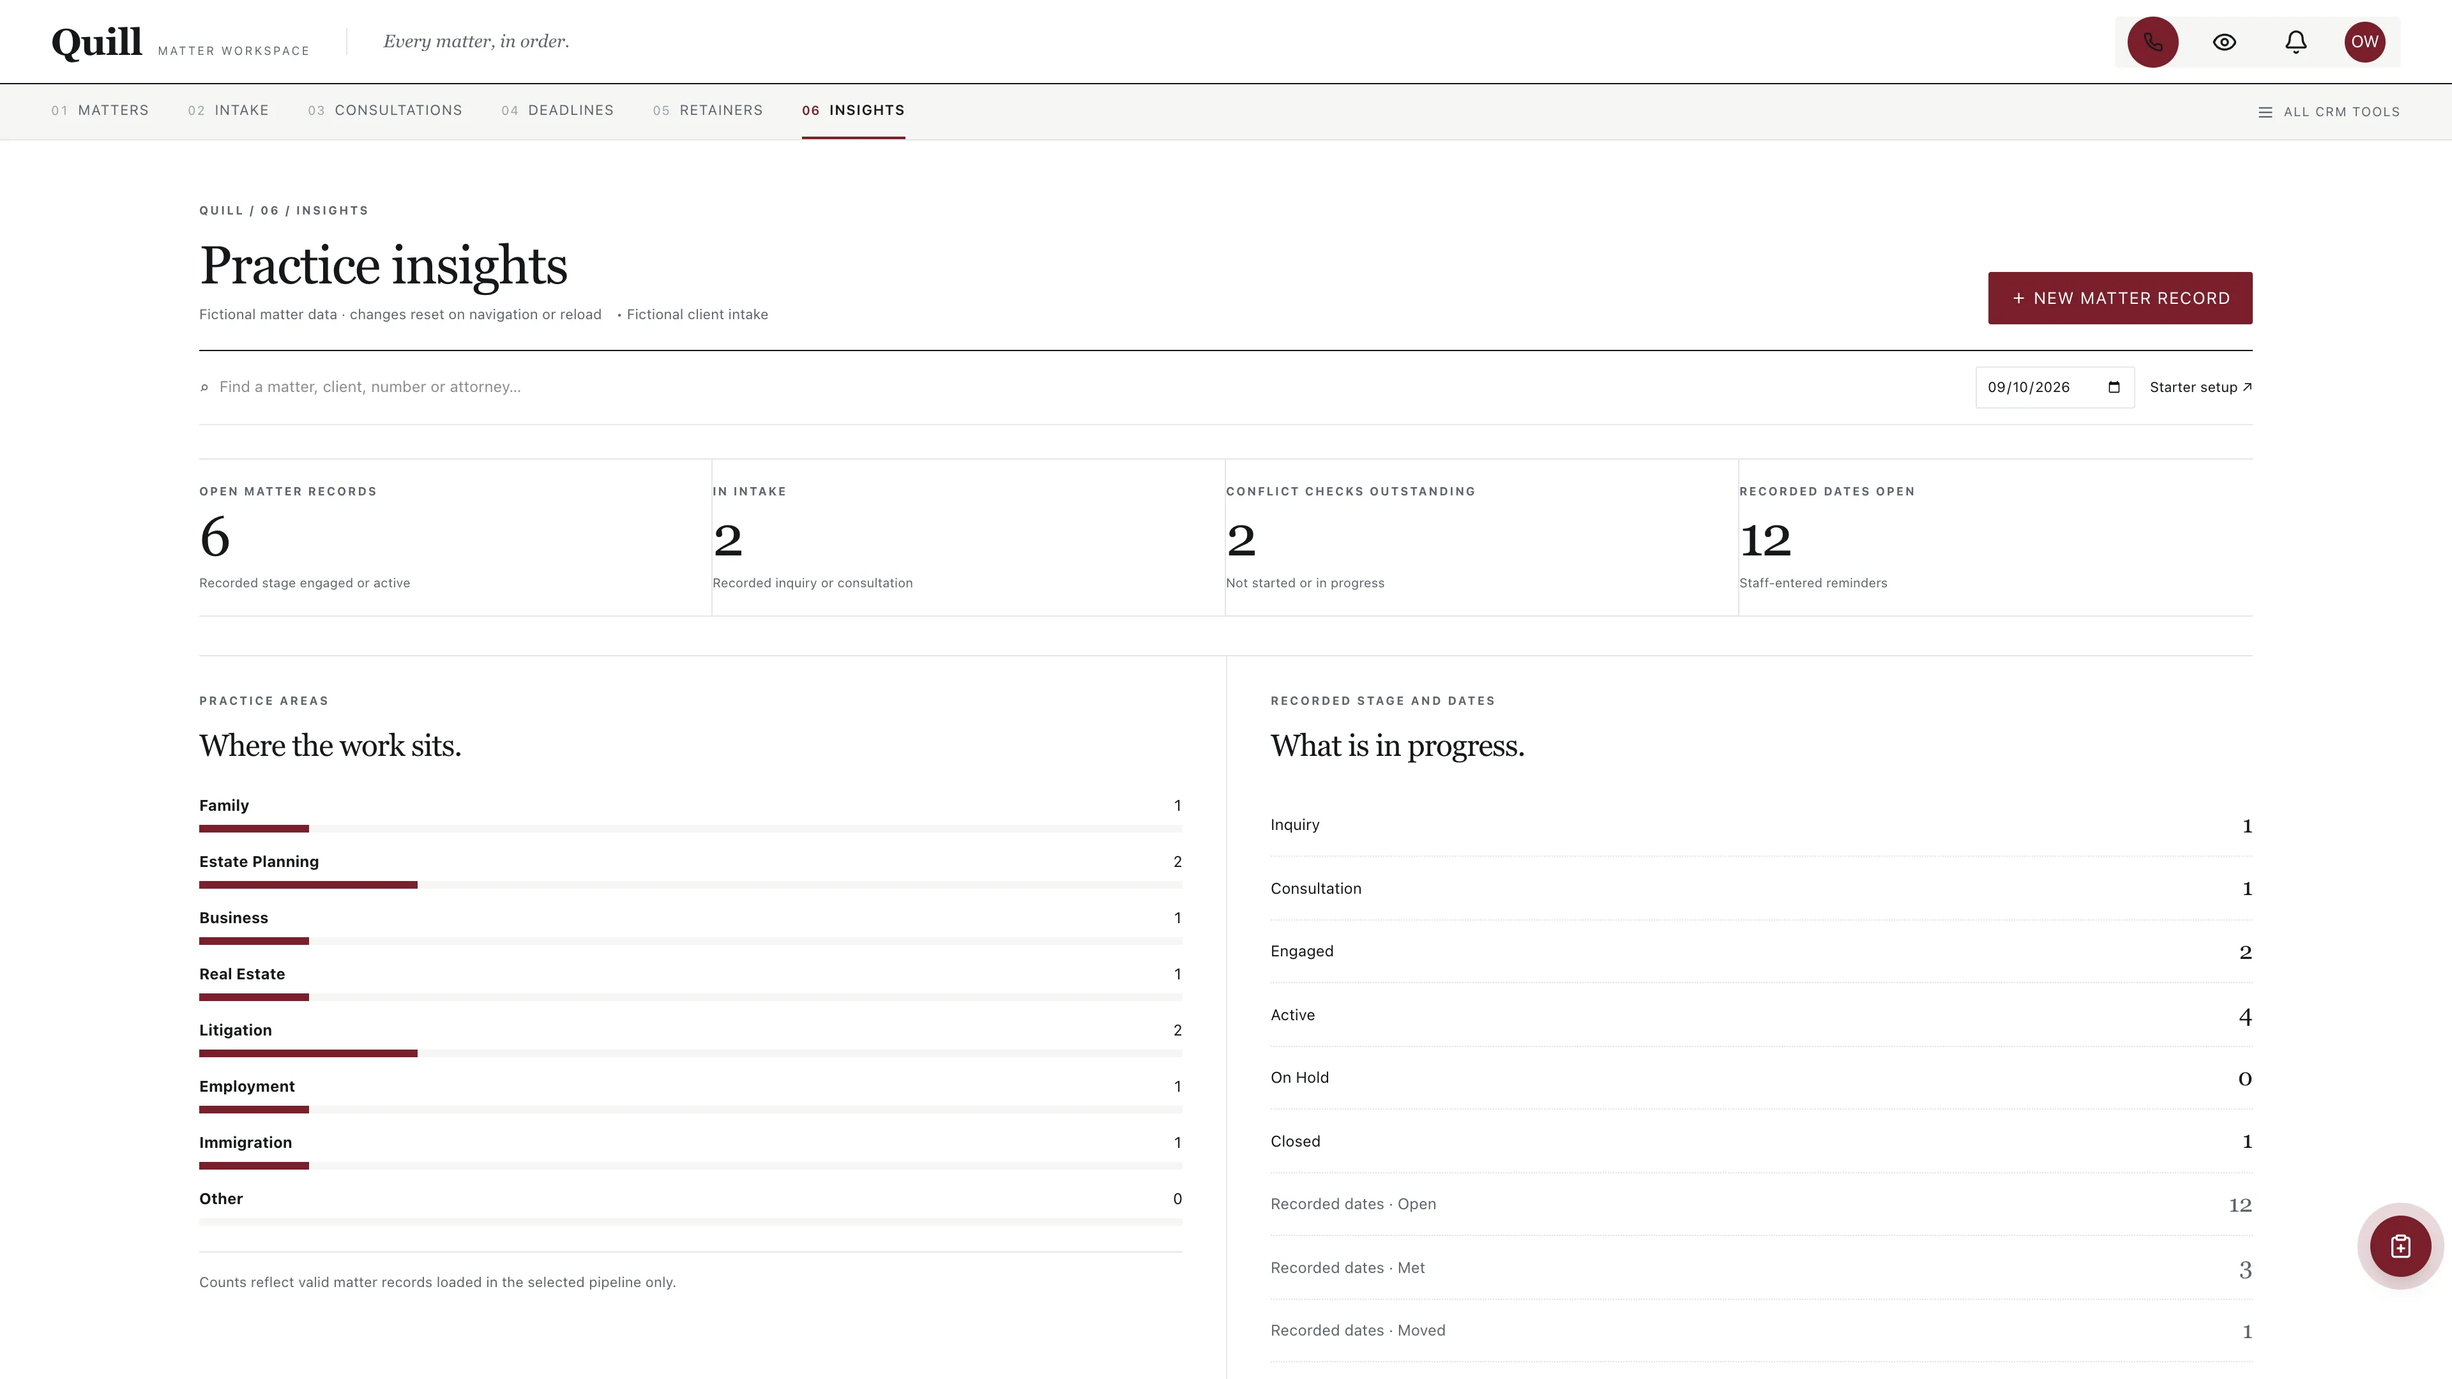The image size is (2452, 1379).
Task: Open the Starter setup link
Action: click(x=2200, y=388)
